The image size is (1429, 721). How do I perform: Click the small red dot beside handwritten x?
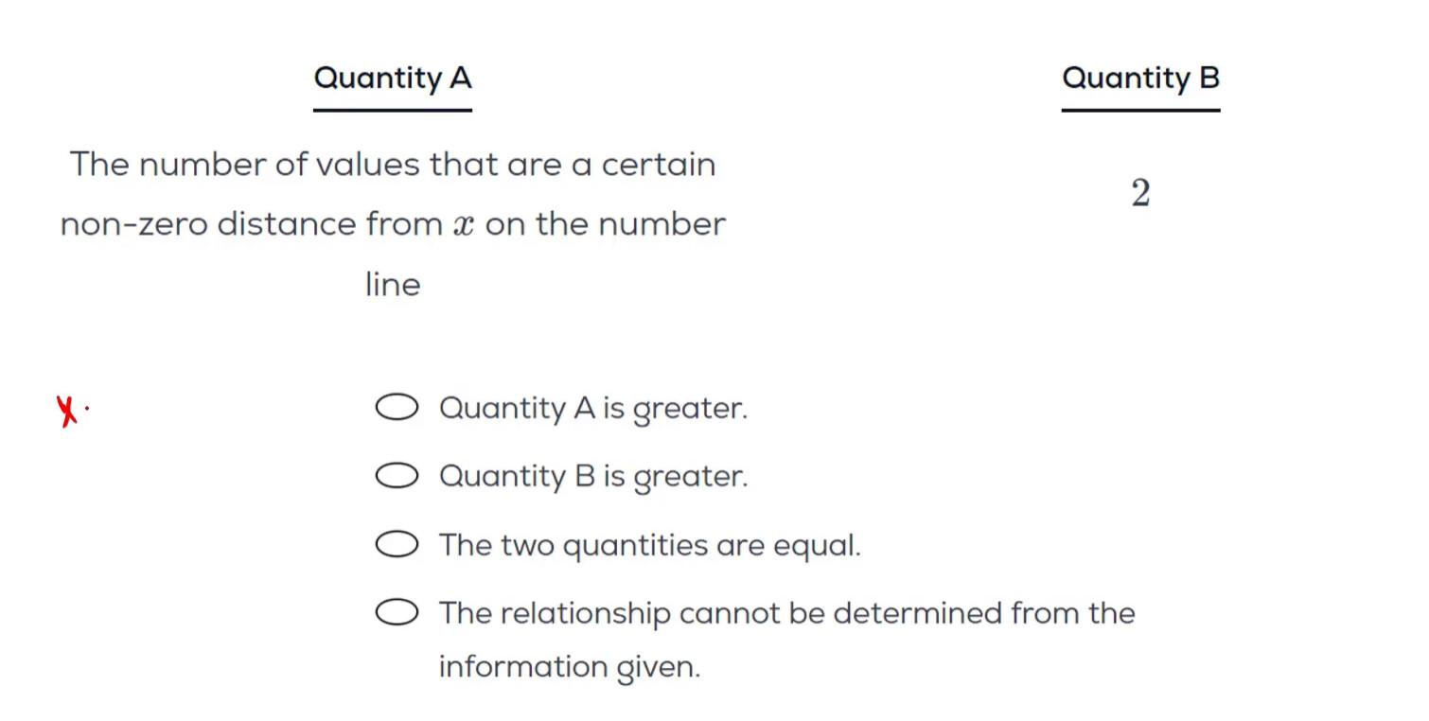(x=87, y=409)
